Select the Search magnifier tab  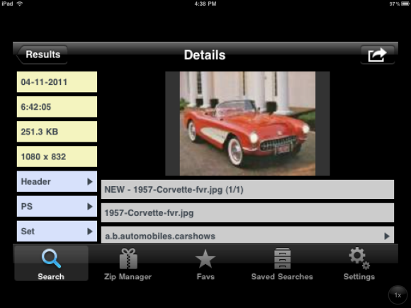click(51, 263)
